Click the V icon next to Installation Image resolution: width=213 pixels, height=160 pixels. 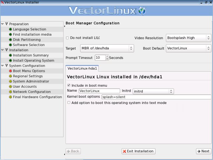[7, 50]
